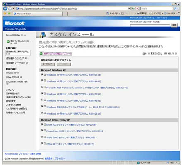Select the Microsoft Update browser tab
The image size is (183, 167).
38,14
